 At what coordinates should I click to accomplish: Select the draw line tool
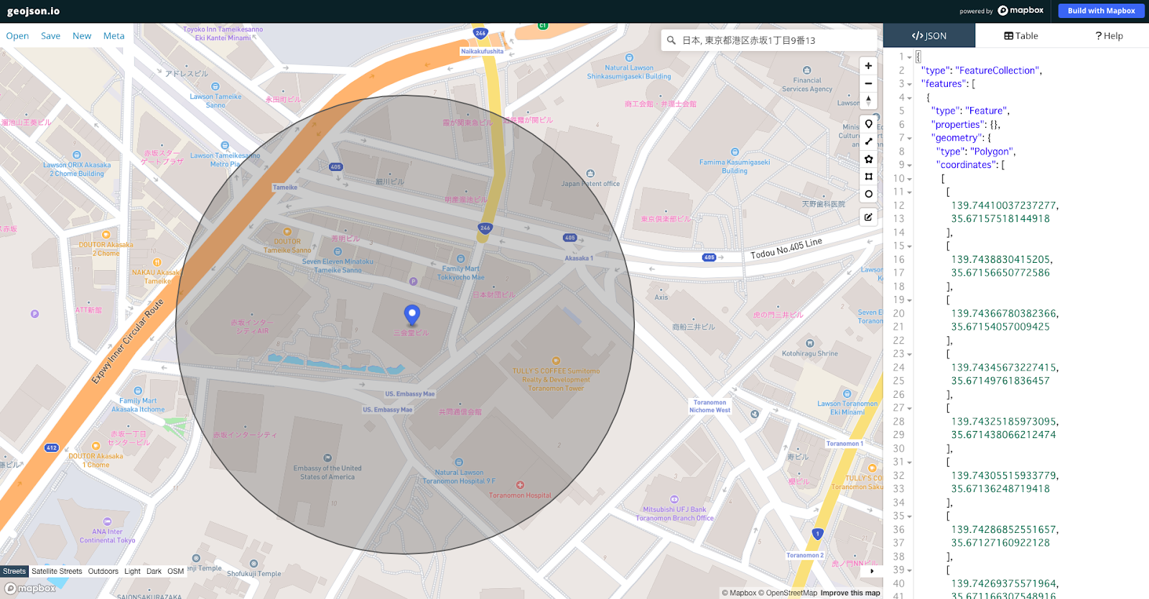(x=868, y=141)
